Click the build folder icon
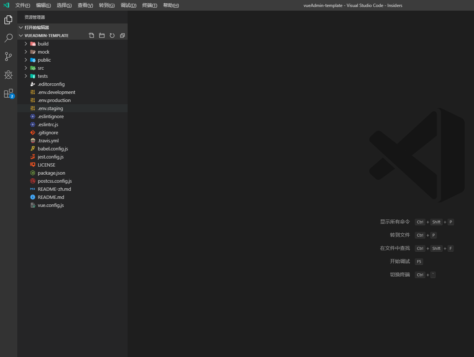474x357 pixels. (x=33, y=44)
